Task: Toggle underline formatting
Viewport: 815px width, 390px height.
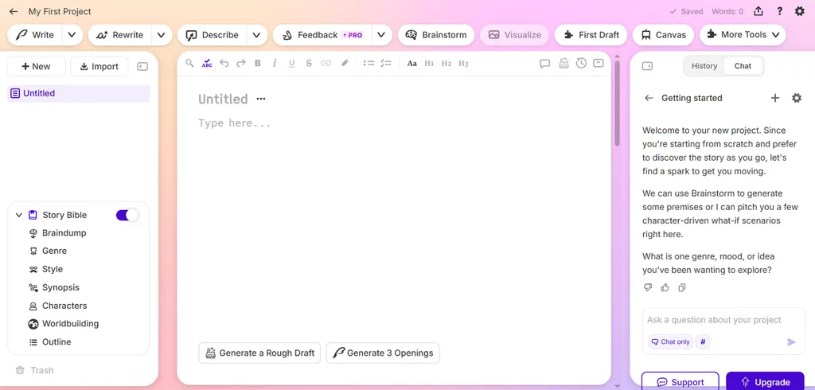Action: [x=291, y=64]
